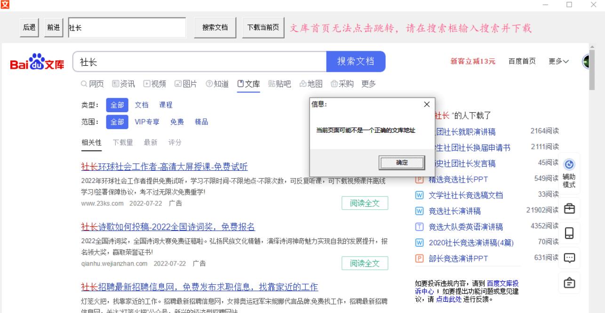Expand the 更多 dropdown in header
The width and height of the screenshot is (605, 313).
coord(559,62)
